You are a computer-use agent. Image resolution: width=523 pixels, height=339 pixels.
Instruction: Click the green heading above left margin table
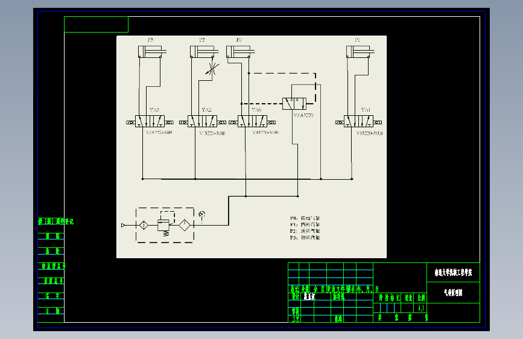(x=55, y=221)
